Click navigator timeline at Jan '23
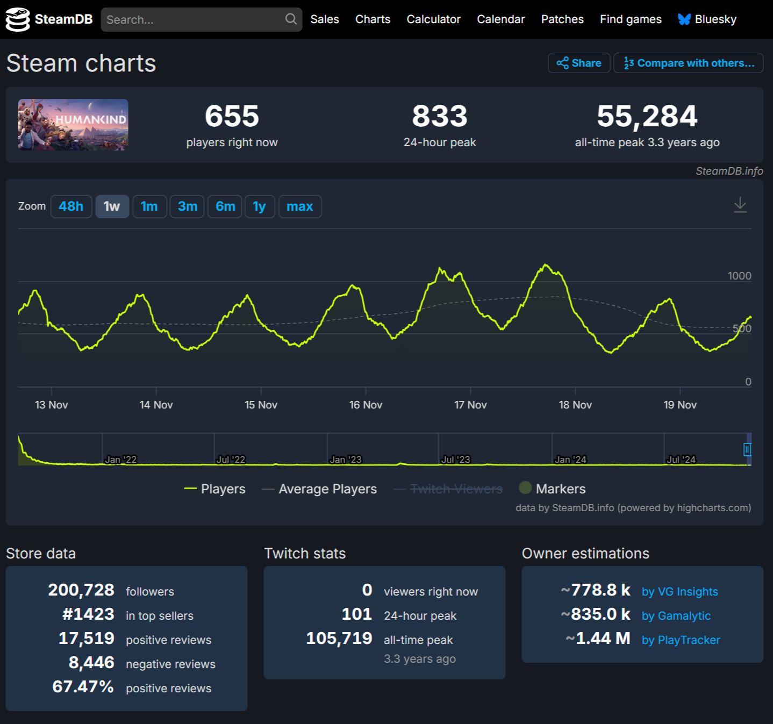Image resolution: width=773 pixels, height=724 pixels. coord(346,460)
